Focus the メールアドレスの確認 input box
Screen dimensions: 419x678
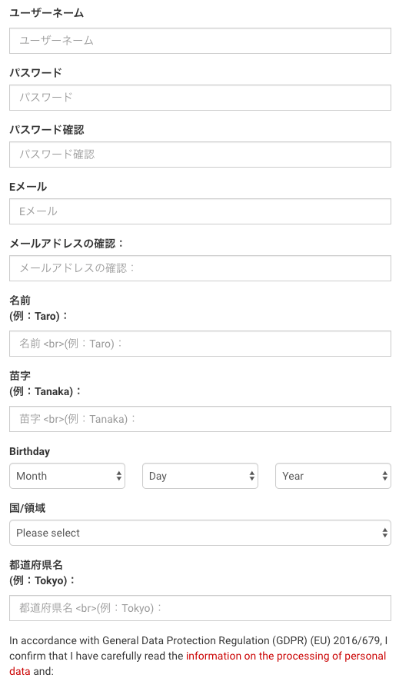click(200, 268)
